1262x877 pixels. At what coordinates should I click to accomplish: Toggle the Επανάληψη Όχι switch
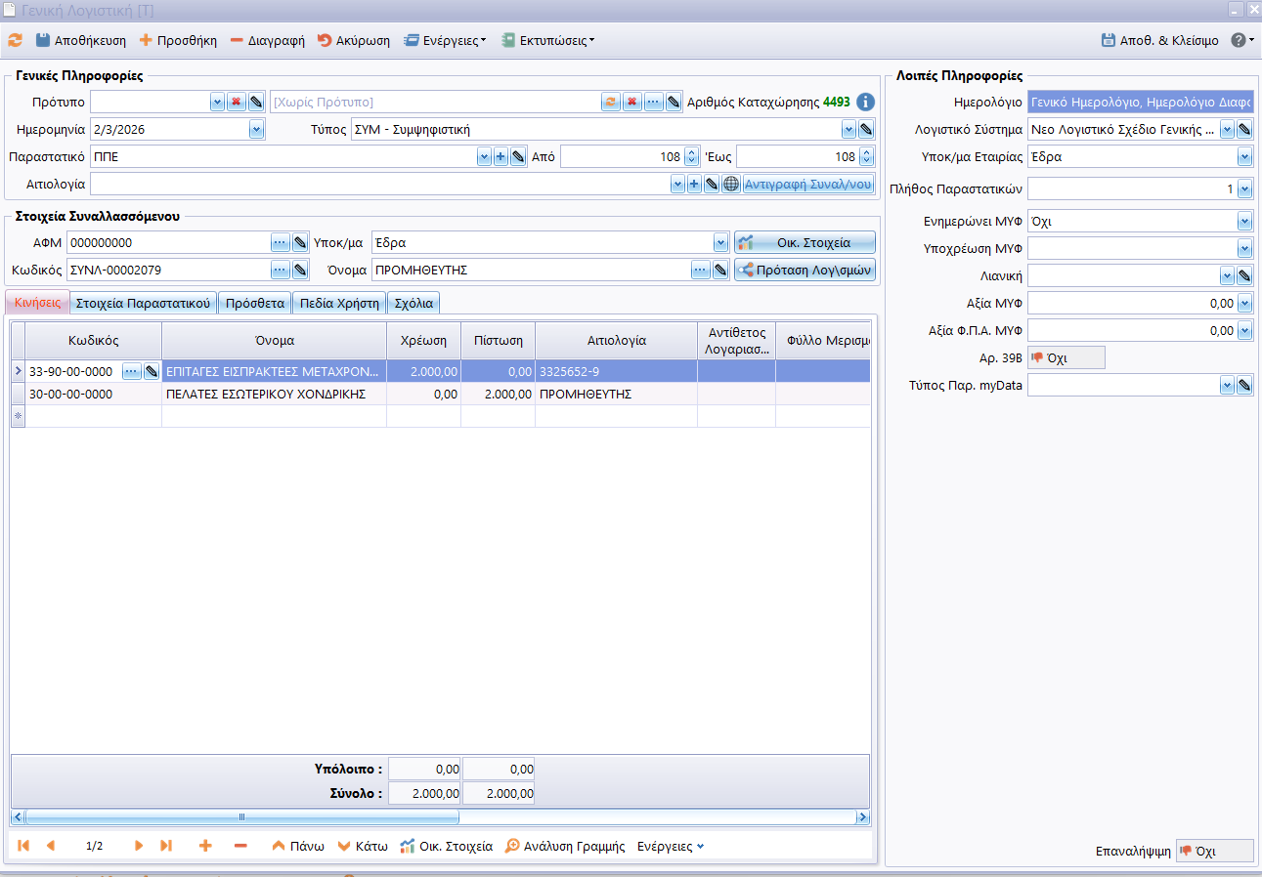(x=1213, y=852)
